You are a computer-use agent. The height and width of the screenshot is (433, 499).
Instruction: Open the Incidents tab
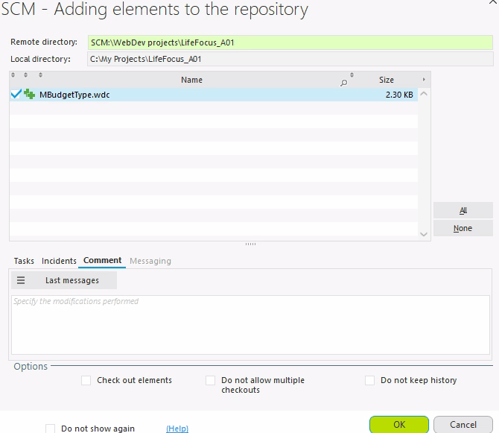tap(59, 261)
